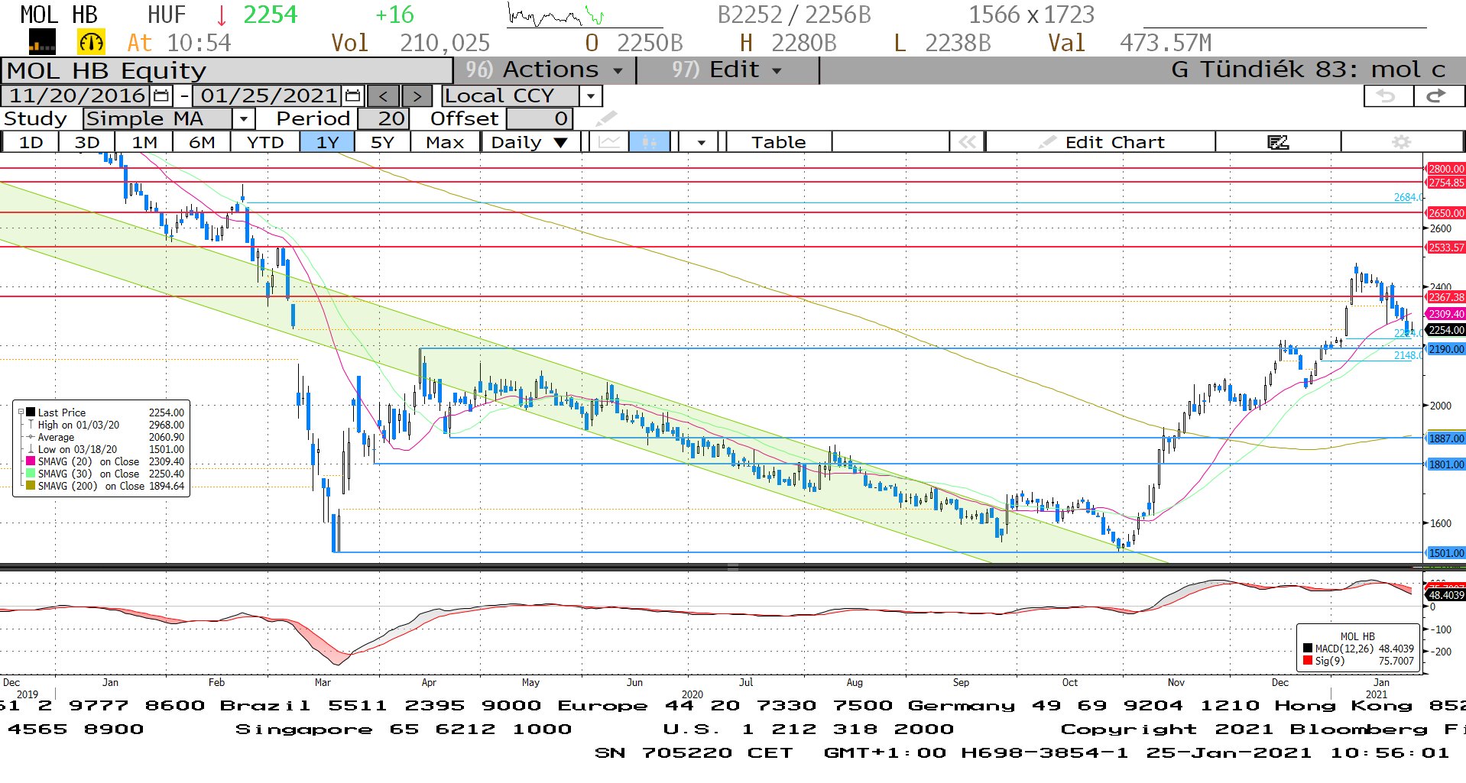Click the Edit Chart button
This screenshot has height=783, width=1466.
(1101, 142)
